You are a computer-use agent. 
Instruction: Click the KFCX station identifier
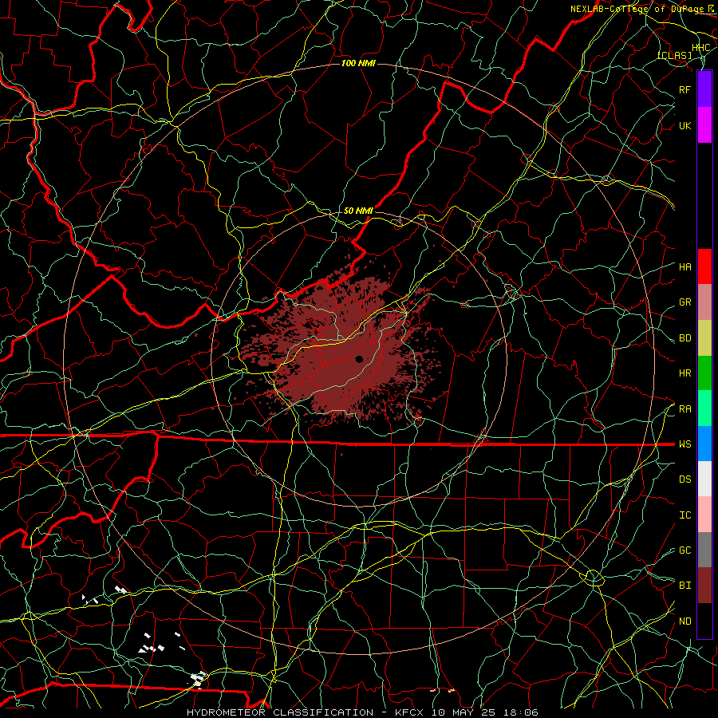pos(409,712)
